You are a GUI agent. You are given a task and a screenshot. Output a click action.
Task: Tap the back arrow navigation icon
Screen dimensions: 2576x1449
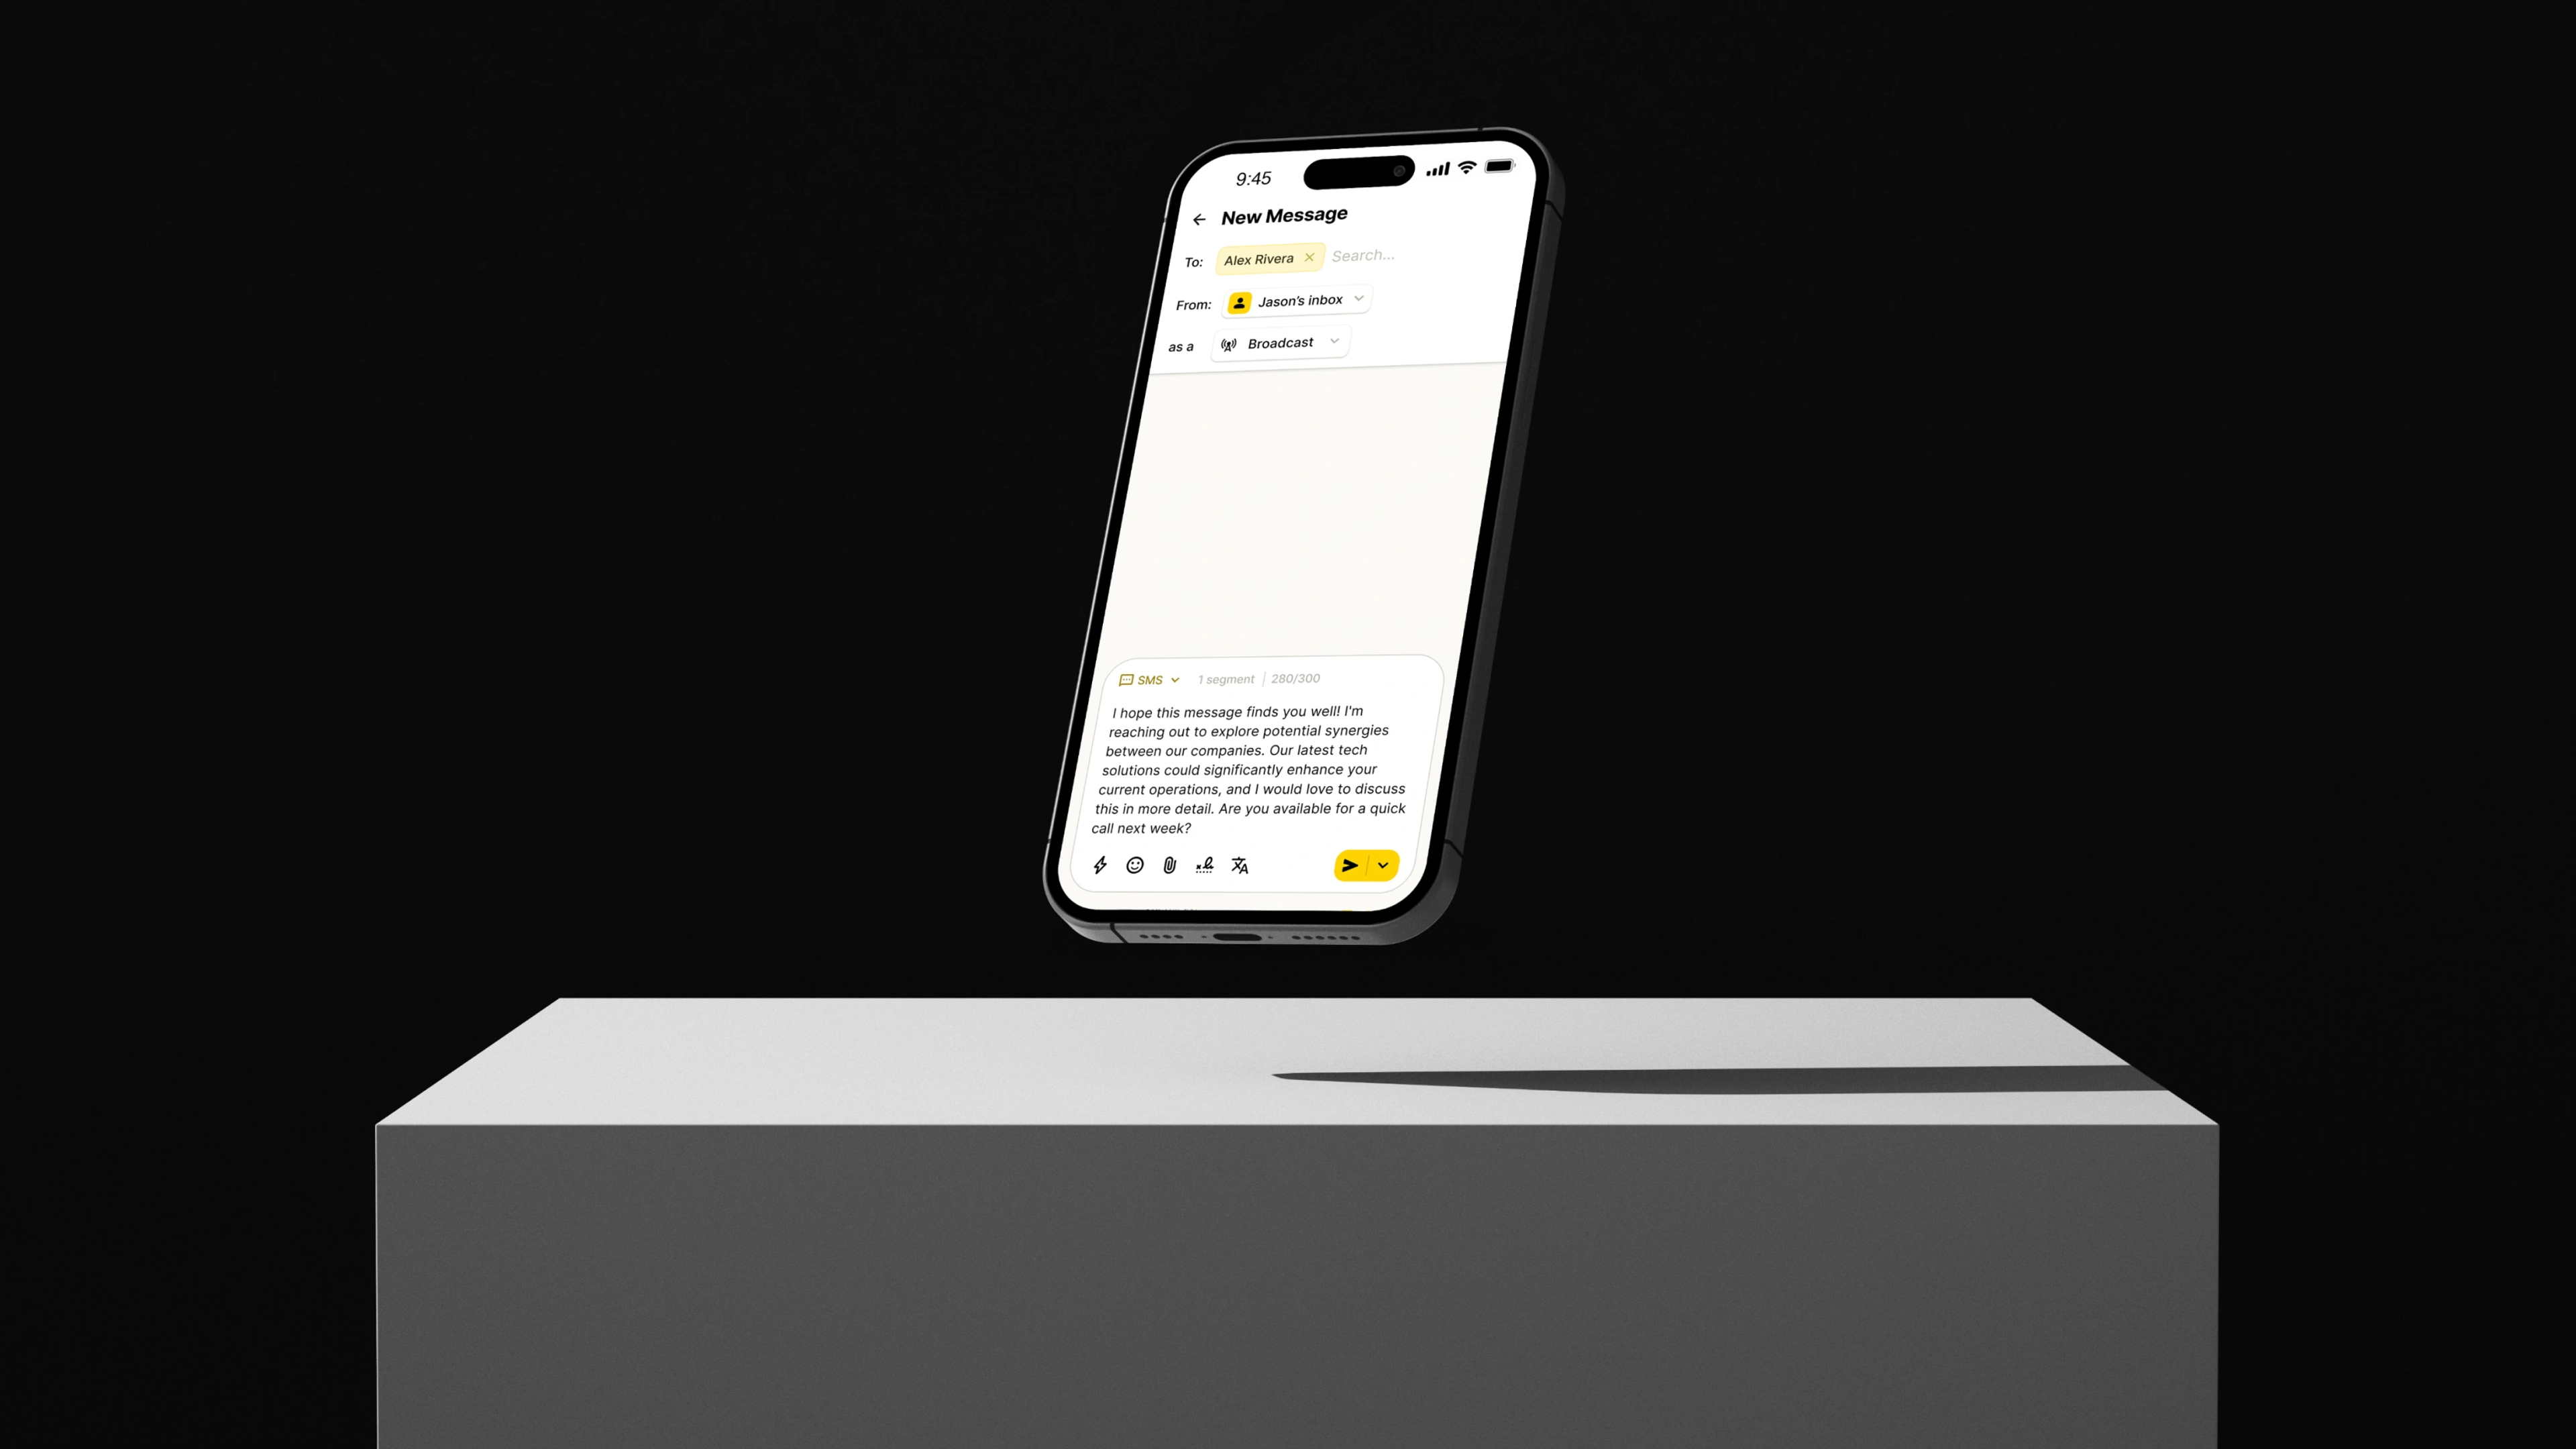point(1201,216)
